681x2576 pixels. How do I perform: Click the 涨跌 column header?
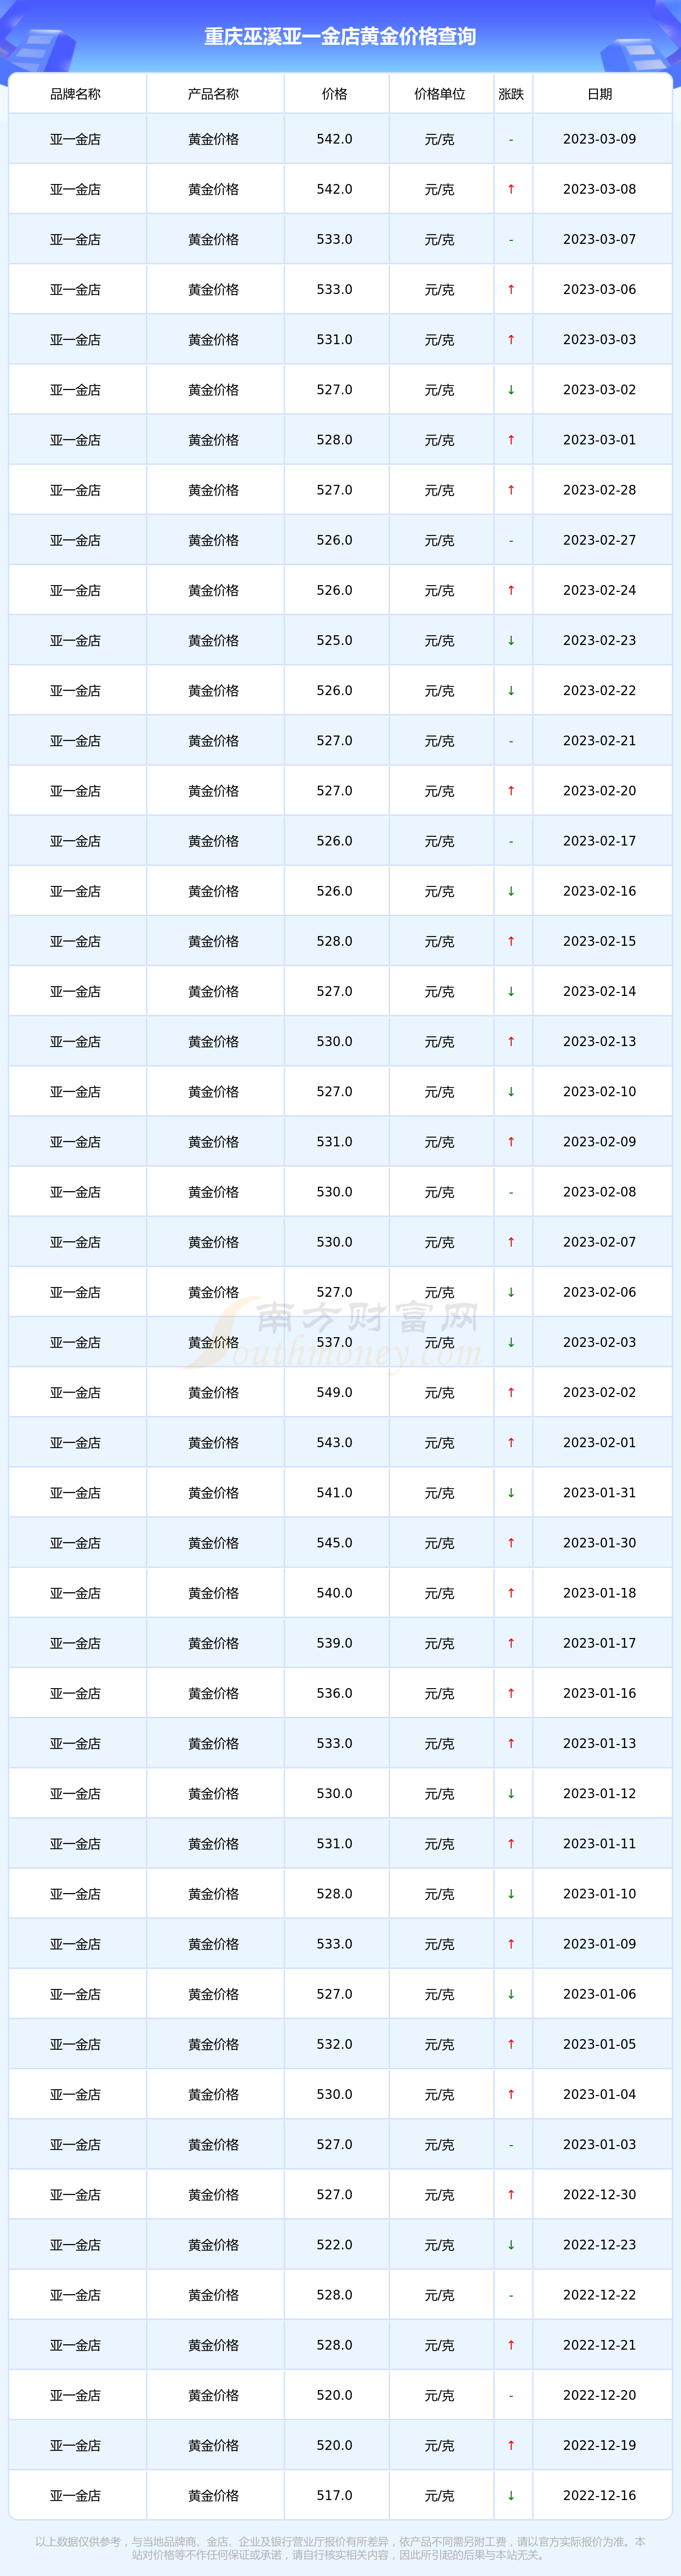tap(511, 94)
